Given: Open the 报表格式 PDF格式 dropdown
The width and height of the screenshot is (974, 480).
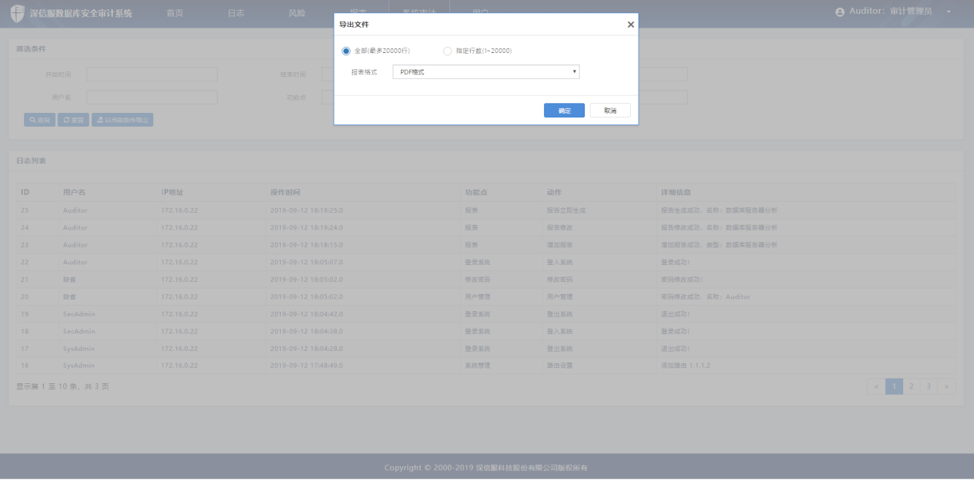Looking at the screenshot, I should click(485, 72).
